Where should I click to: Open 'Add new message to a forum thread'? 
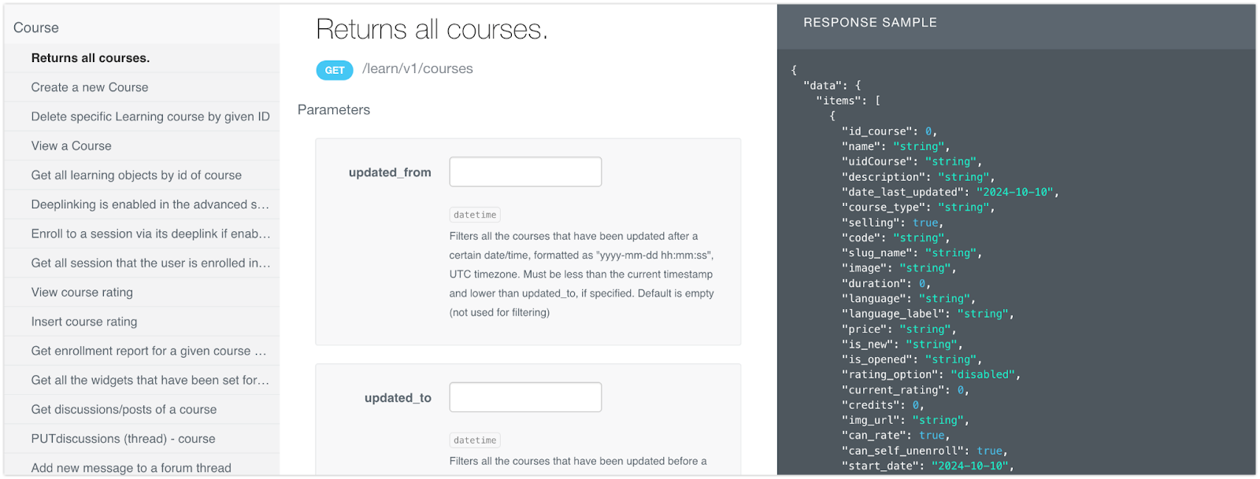(x=132, y=467)
